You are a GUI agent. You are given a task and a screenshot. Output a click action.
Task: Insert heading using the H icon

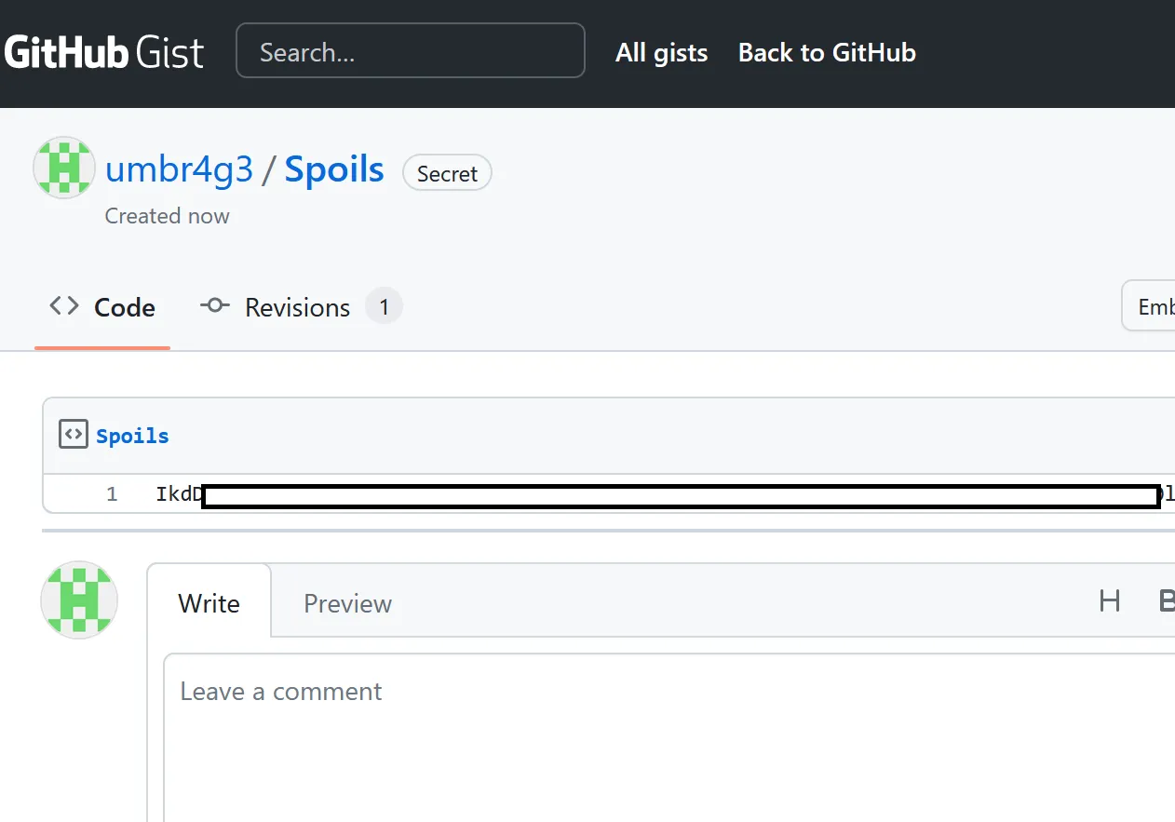[x=1109, y=601]
